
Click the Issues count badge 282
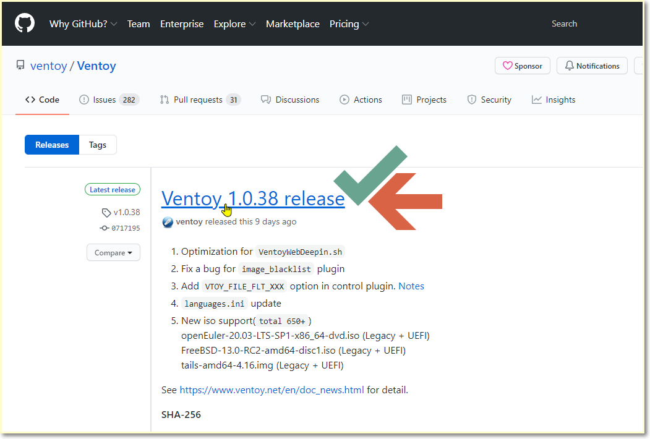coord(129,100)
